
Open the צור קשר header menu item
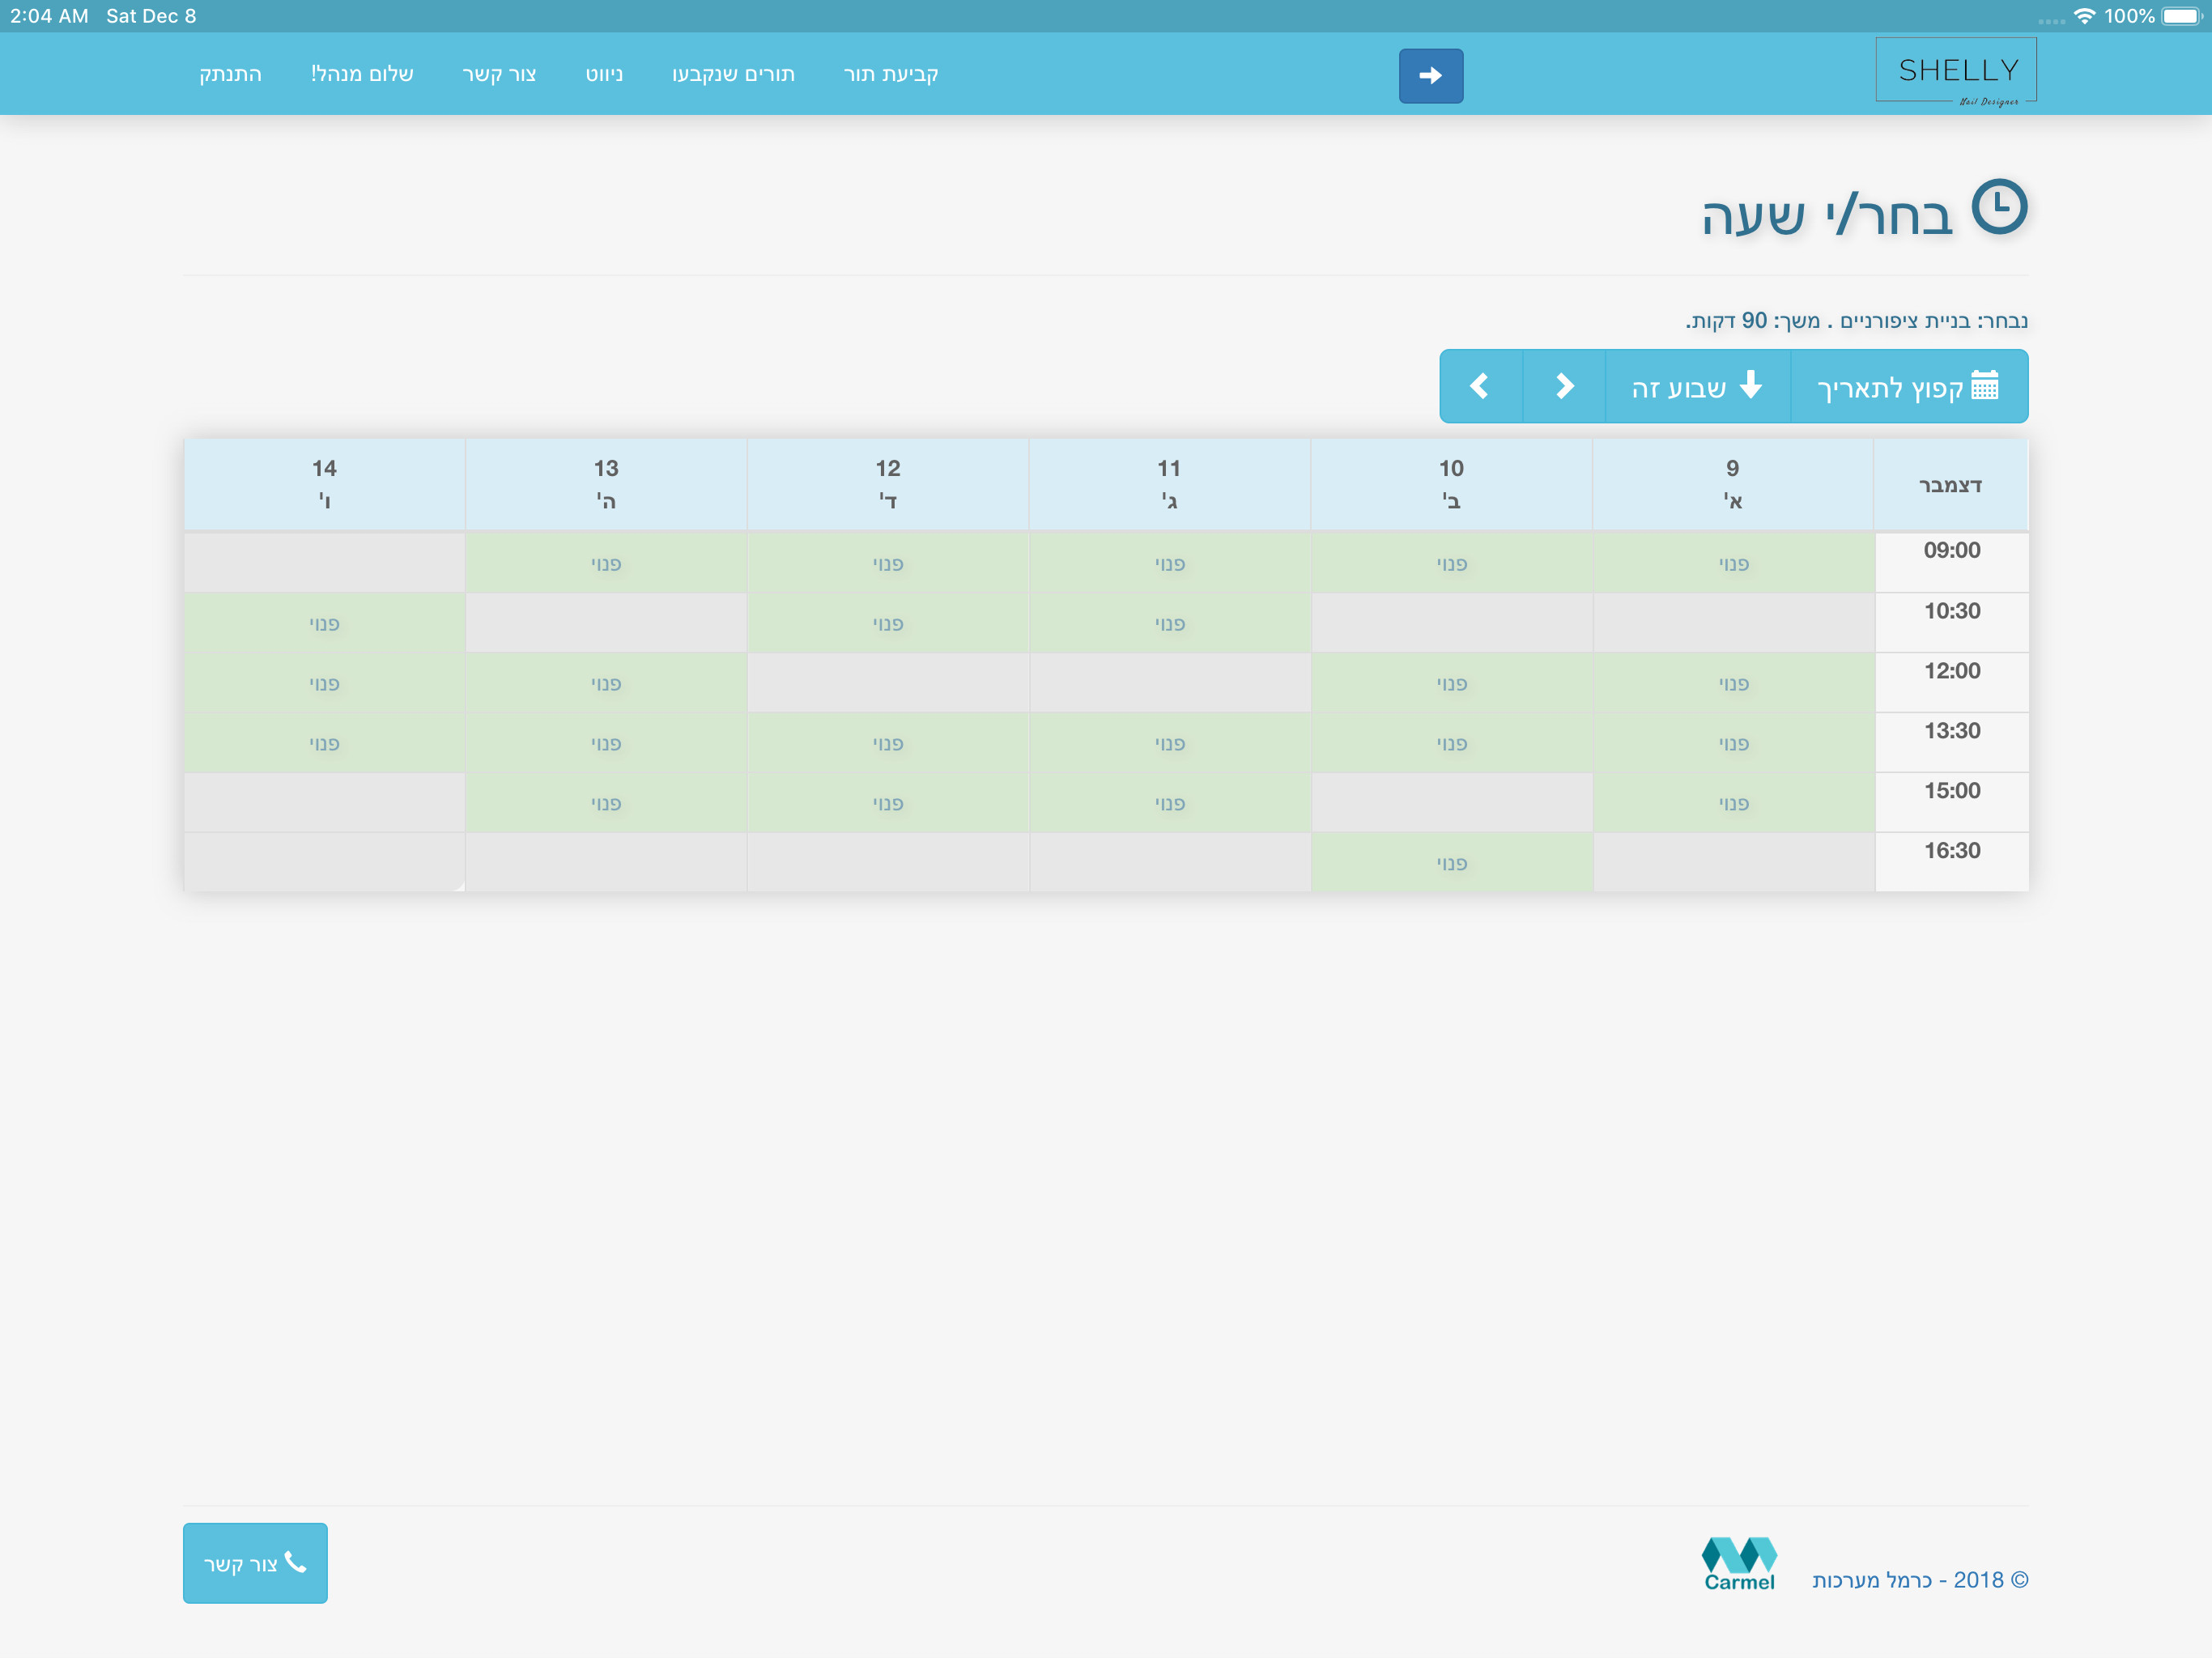pos(499,74)
